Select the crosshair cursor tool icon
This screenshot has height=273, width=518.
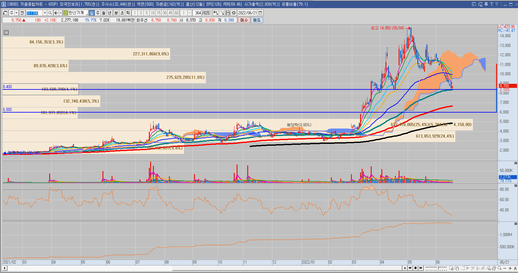[468, 268]
